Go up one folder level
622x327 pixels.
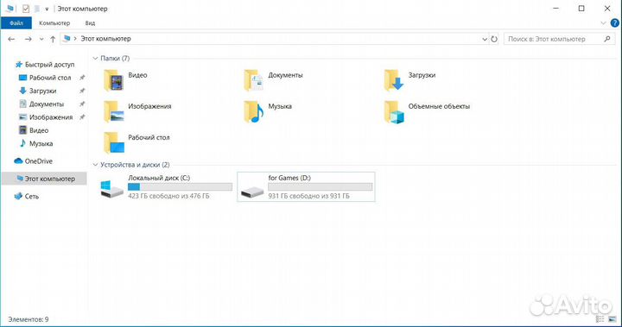53,39
